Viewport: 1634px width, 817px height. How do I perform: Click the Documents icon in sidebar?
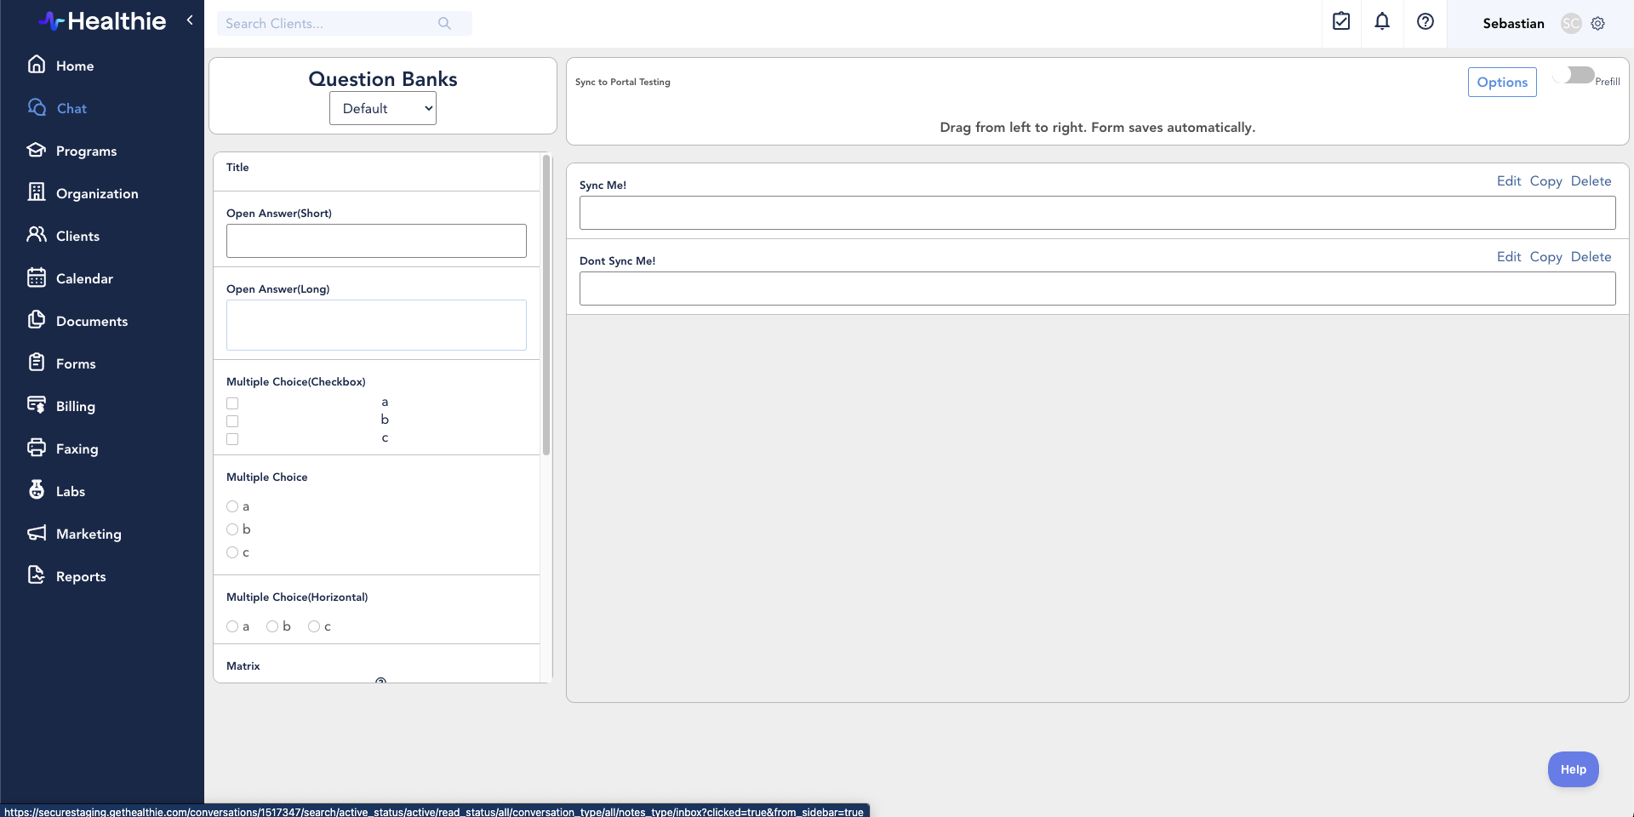pyautogui.click(x=37, y=320)
